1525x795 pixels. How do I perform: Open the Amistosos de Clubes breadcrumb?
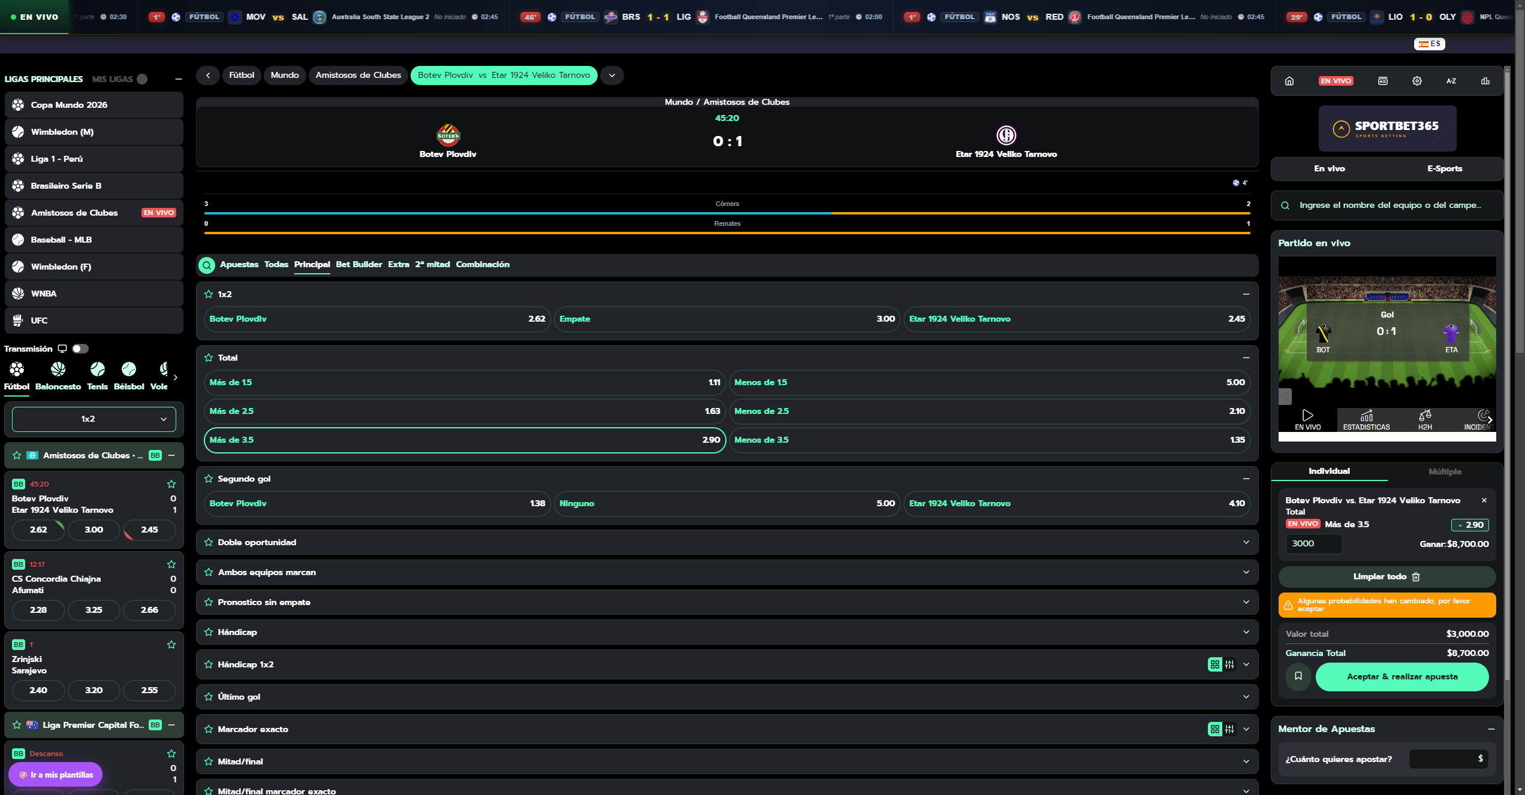(x=358, y=75)
